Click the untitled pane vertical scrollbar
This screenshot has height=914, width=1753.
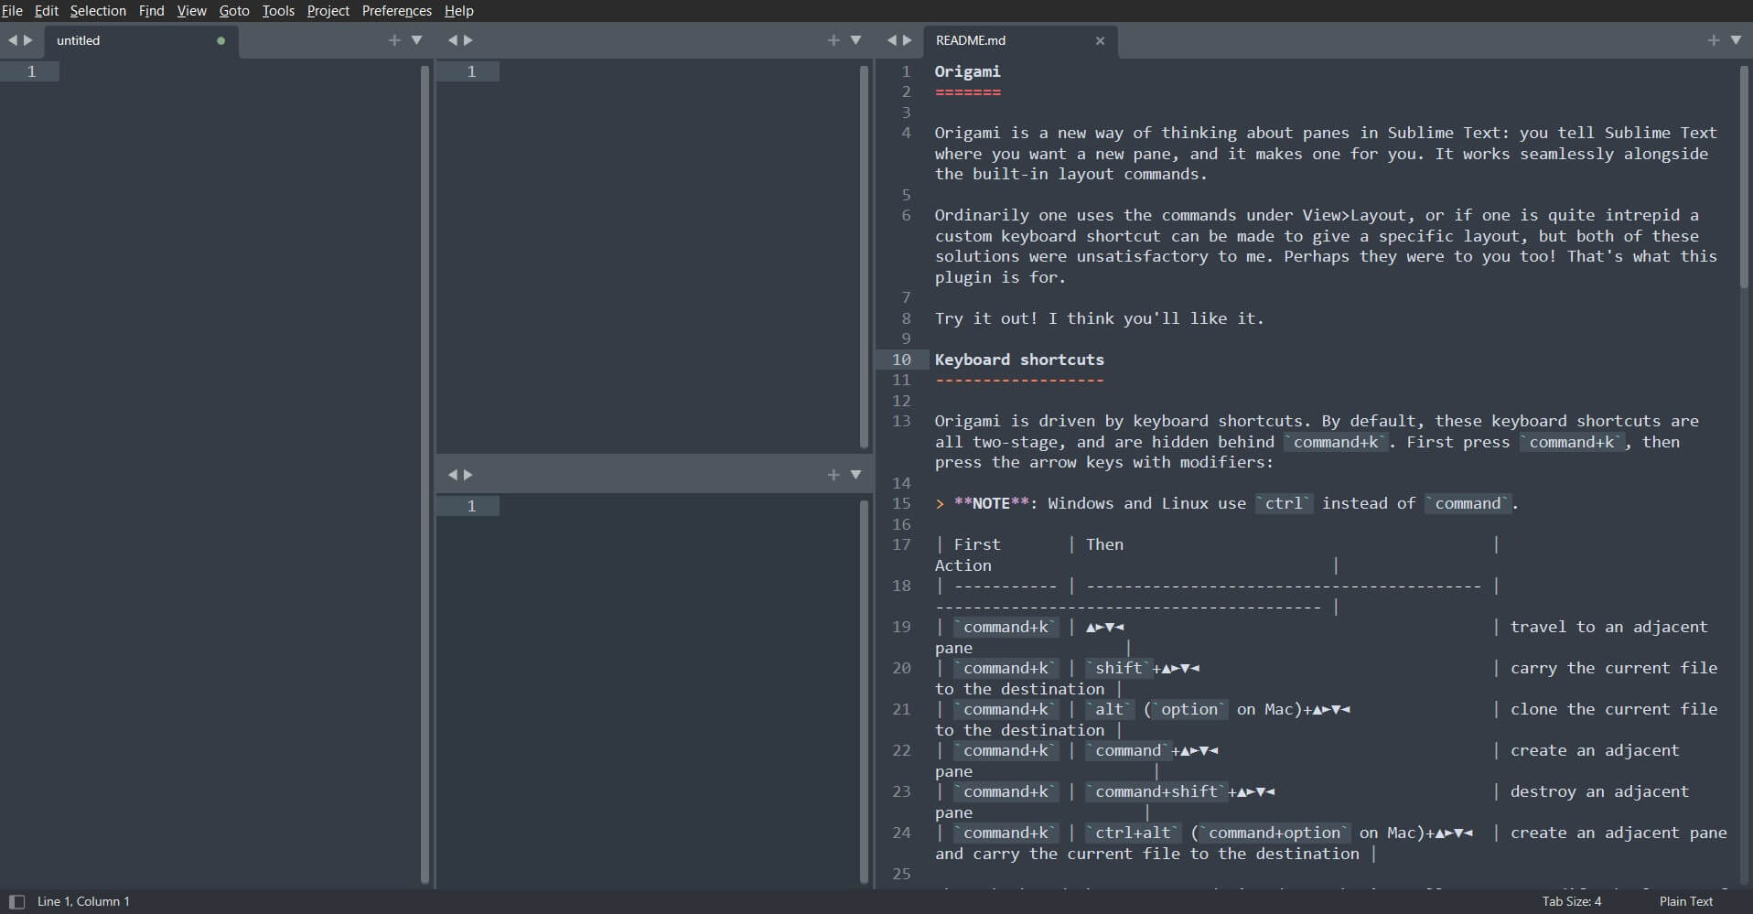425,474
